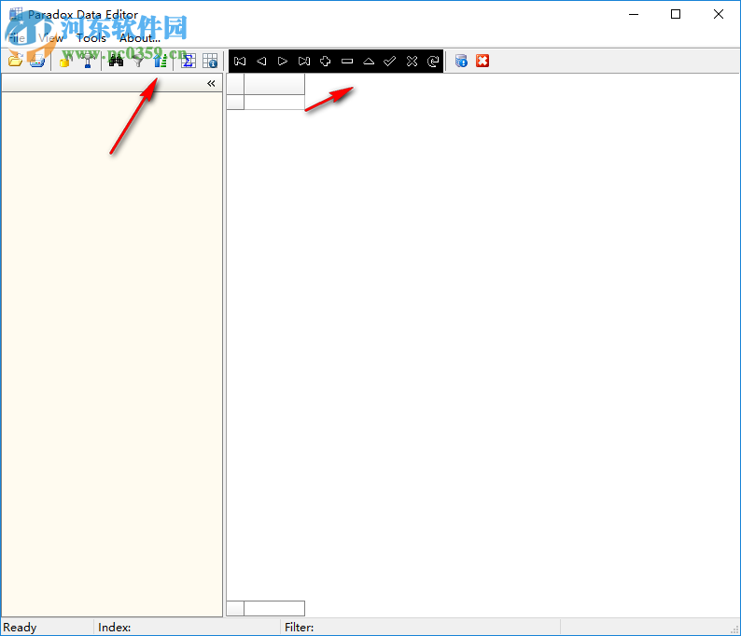Viewport: 741px width, 636px height.
Task: Go to the first record
Action: tap(240, 62)
